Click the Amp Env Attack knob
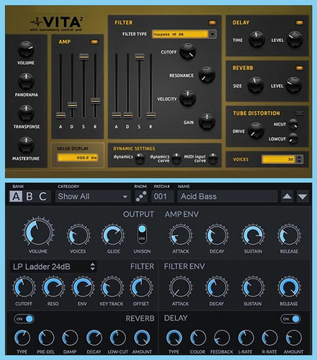This screenshot has height=360, width=317. [181, 235]
